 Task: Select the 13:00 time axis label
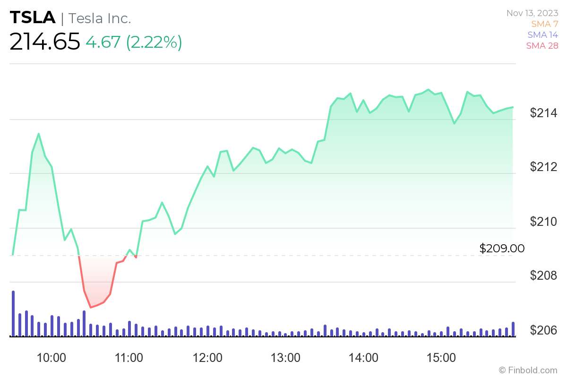[285, 358]
